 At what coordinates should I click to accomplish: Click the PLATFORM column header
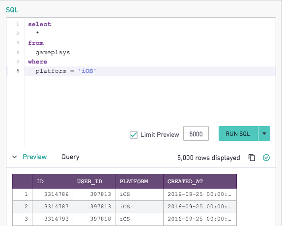tap(139, 181)
